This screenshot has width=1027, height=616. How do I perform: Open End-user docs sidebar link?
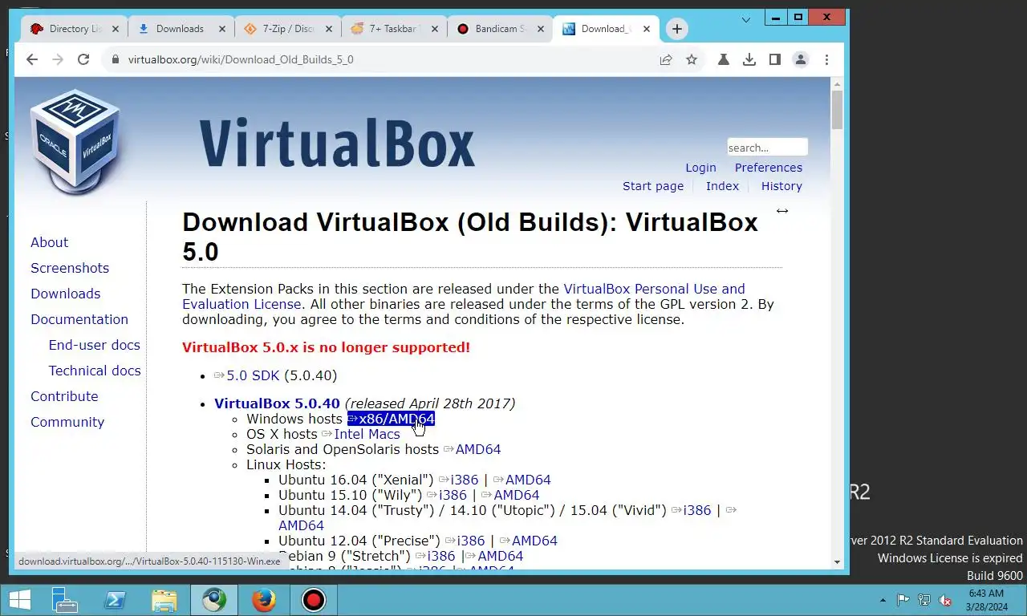point(95,345)
